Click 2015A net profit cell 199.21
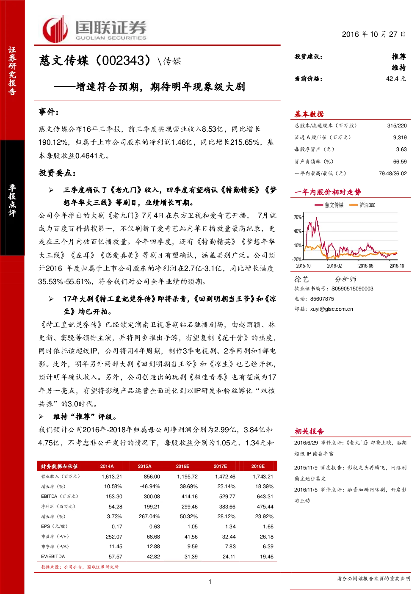This screenshot has height=594, width=420. (152, 506)
